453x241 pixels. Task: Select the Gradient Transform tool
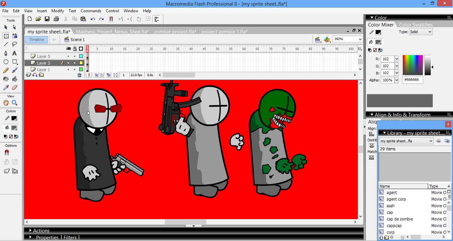(15, 36)
